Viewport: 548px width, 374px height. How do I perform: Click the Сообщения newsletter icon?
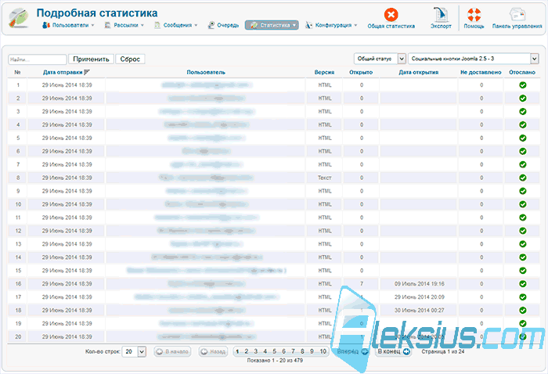157,25
